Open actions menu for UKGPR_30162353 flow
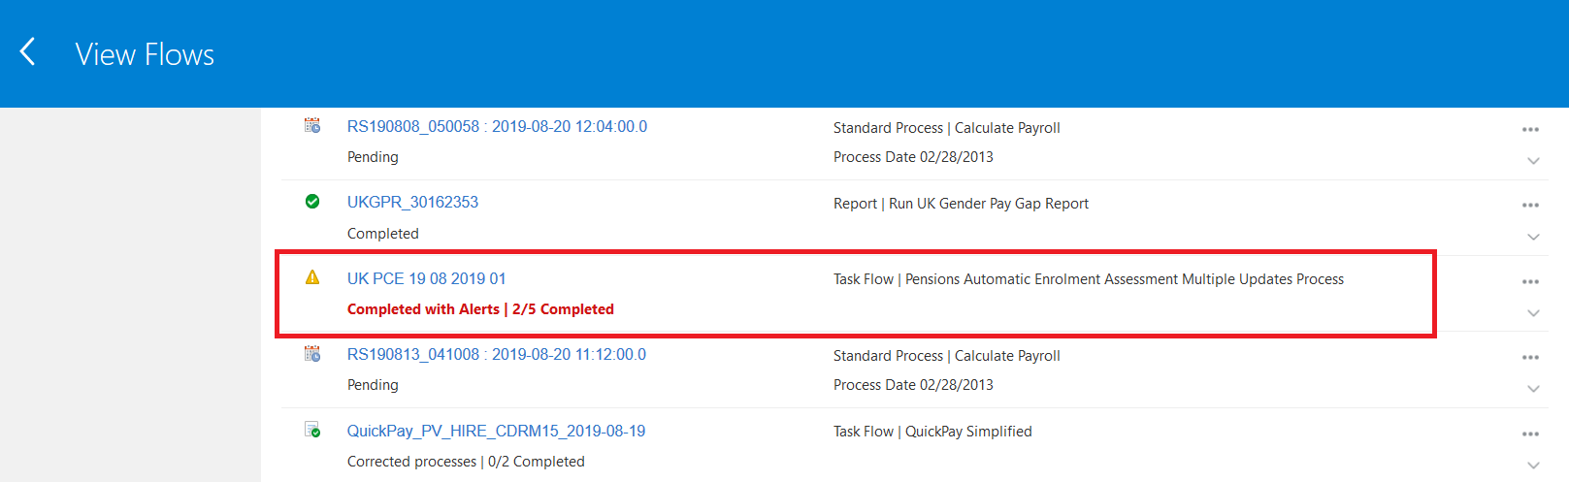The height and width of the screenshot is (482, 1569). (x=1530, y=205)
